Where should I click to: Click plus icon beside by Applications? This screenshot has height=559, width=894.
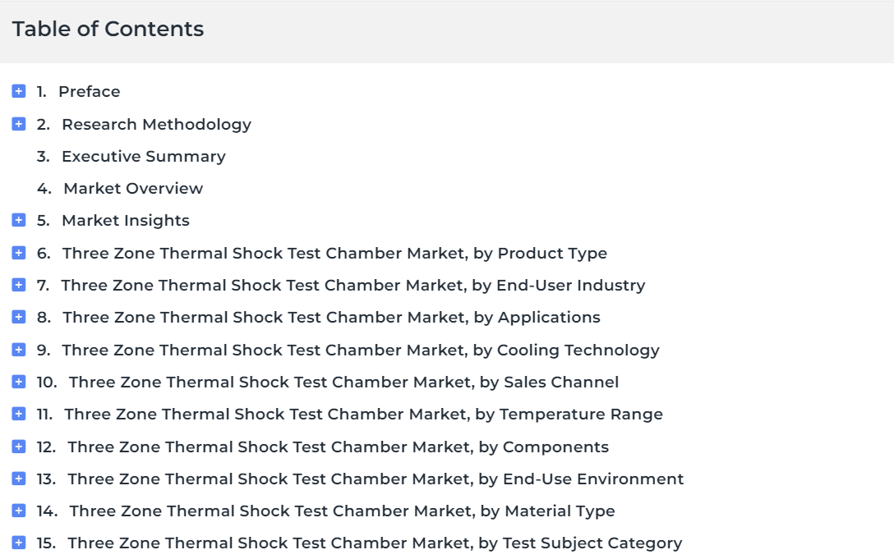[x=19, y=317]
